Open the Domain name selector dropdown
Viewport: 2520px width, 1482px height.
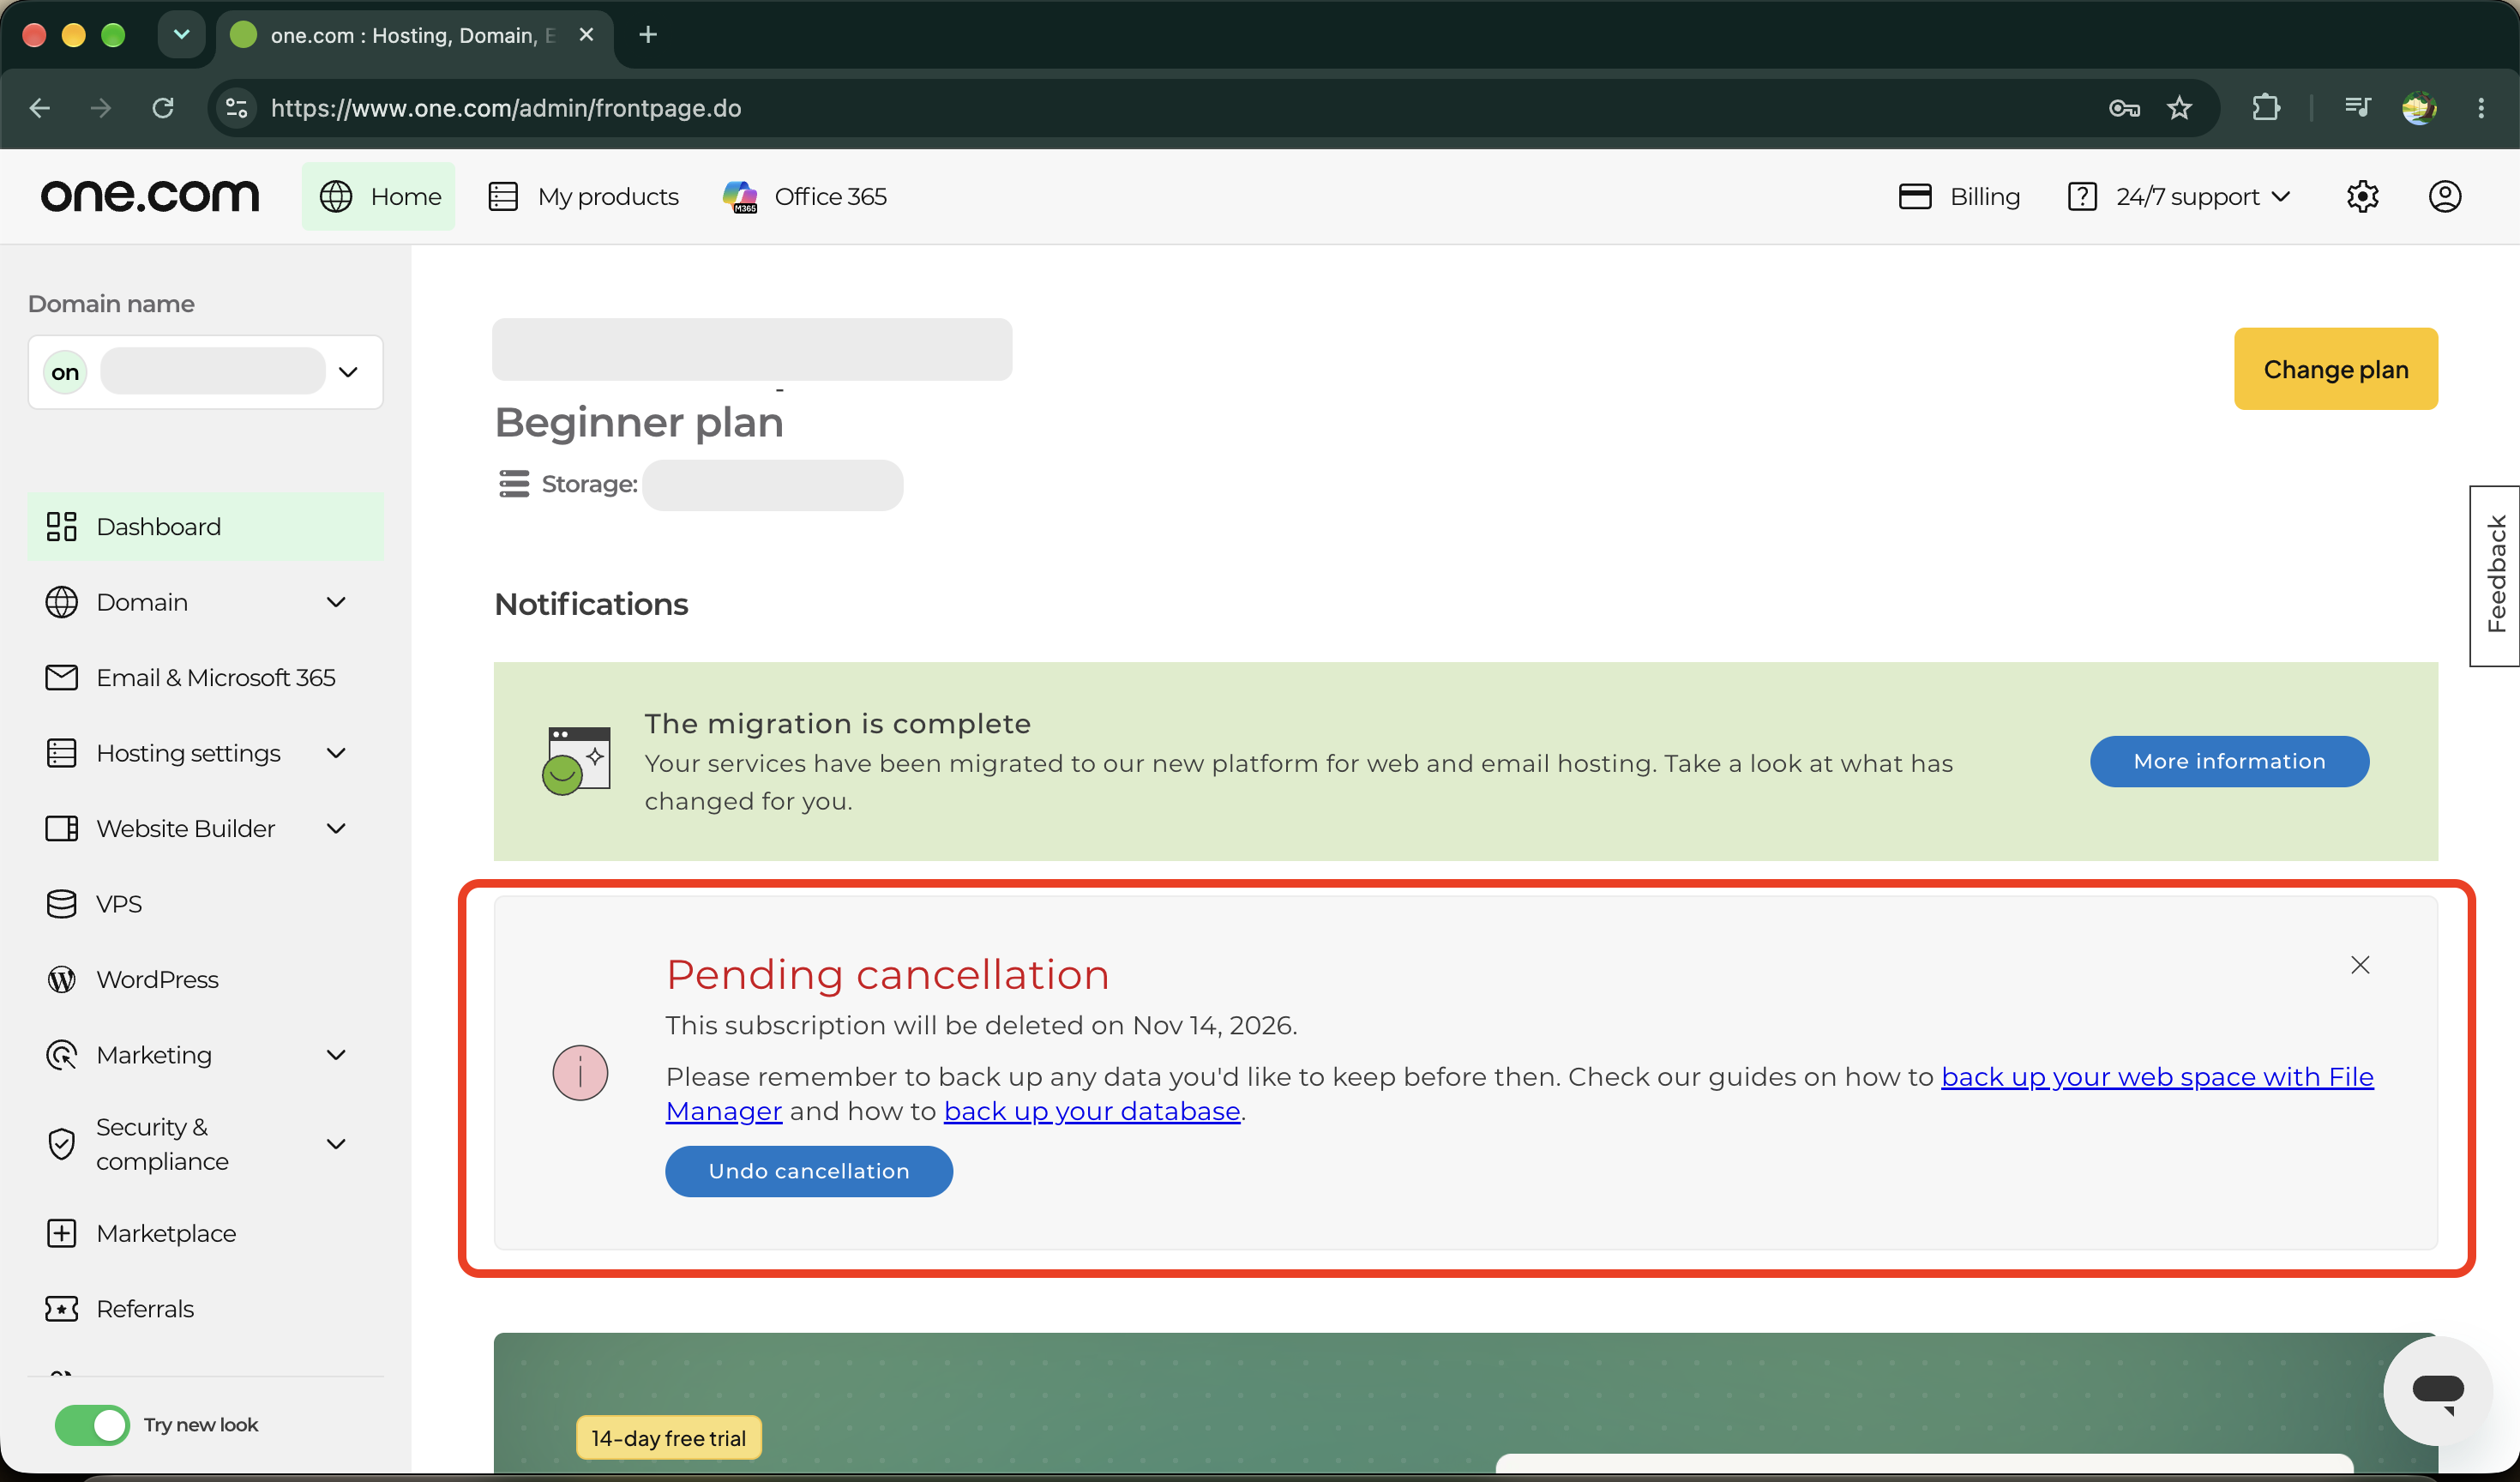pyautogui.click(x=205, y=372)
